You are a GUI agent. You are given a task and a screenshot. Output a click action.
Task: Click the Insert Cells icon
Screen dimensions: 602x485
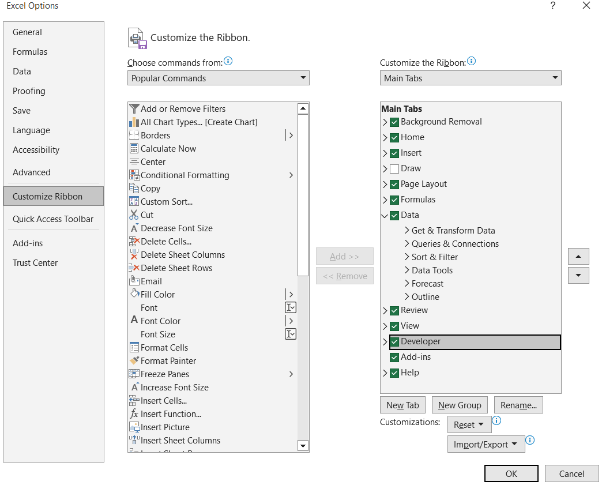134,401
